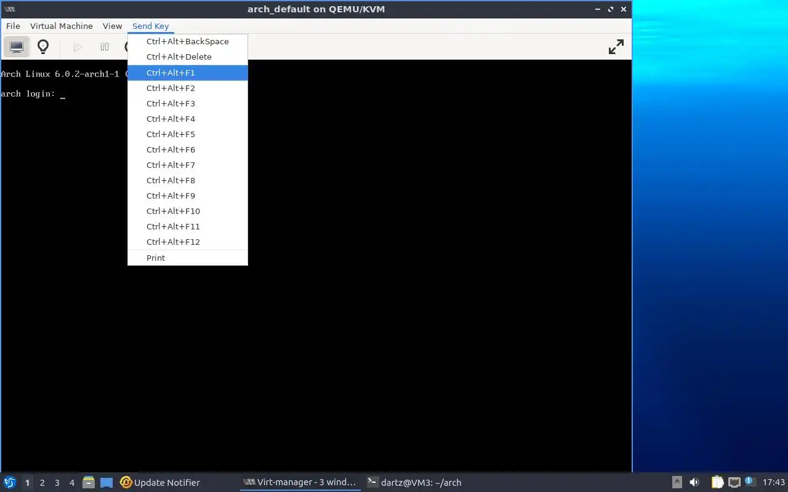788x492 pixels.
Task: Open the application menu bird icon
Action: click(x=10, y=482)
